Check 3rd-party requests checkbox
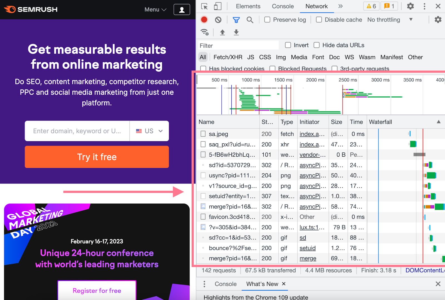Viewport: 445px width, 300px height. click(335, 68)
